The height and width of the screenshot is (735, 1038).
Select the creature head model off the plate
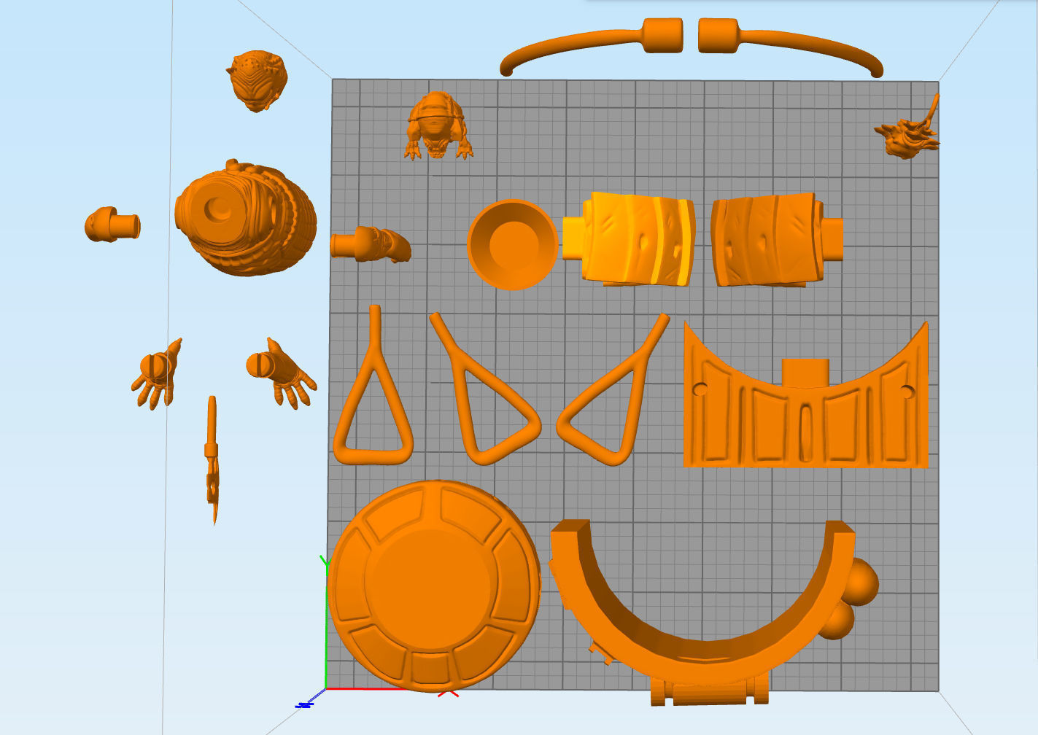256,81
